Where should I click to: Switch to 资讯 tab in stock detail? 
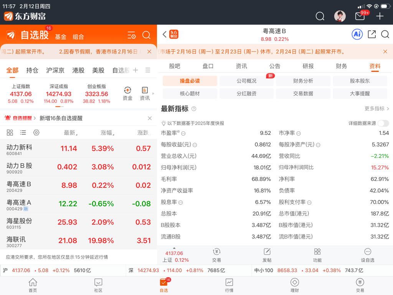(x=241, y=66)
